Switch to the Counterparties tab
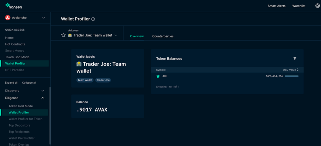Viewport: 321px width, 146px height. pyautogui.click(x=163, y=36)
